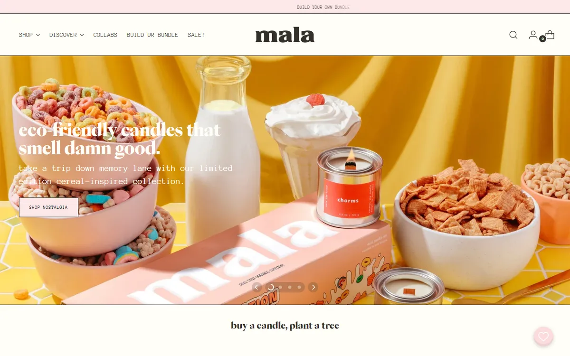Click the BUILD YOUR OWN BUNDLE announcement

[x=323, y=7]
